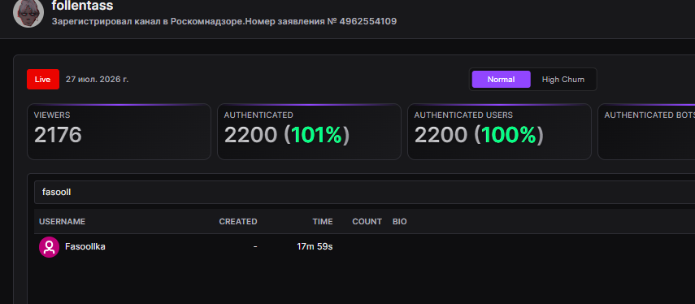Switch to High Churn mode
The width and height of the screenshot is (695, 304).
[x=563, y=80]
